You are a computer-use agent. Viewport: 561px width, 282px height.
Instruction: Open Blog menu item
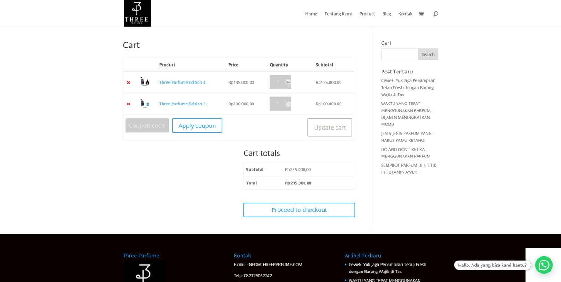coord(387,14)
